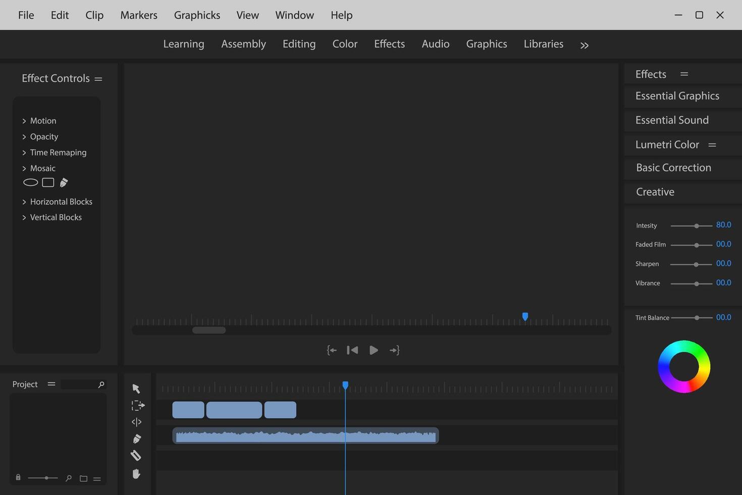Open the Window menu

[x=295, y=15]
